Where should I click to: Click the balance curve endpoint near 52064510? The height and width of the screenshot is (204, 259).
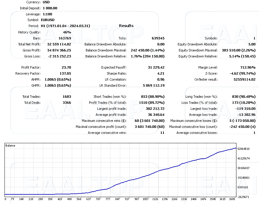[236, 148]
